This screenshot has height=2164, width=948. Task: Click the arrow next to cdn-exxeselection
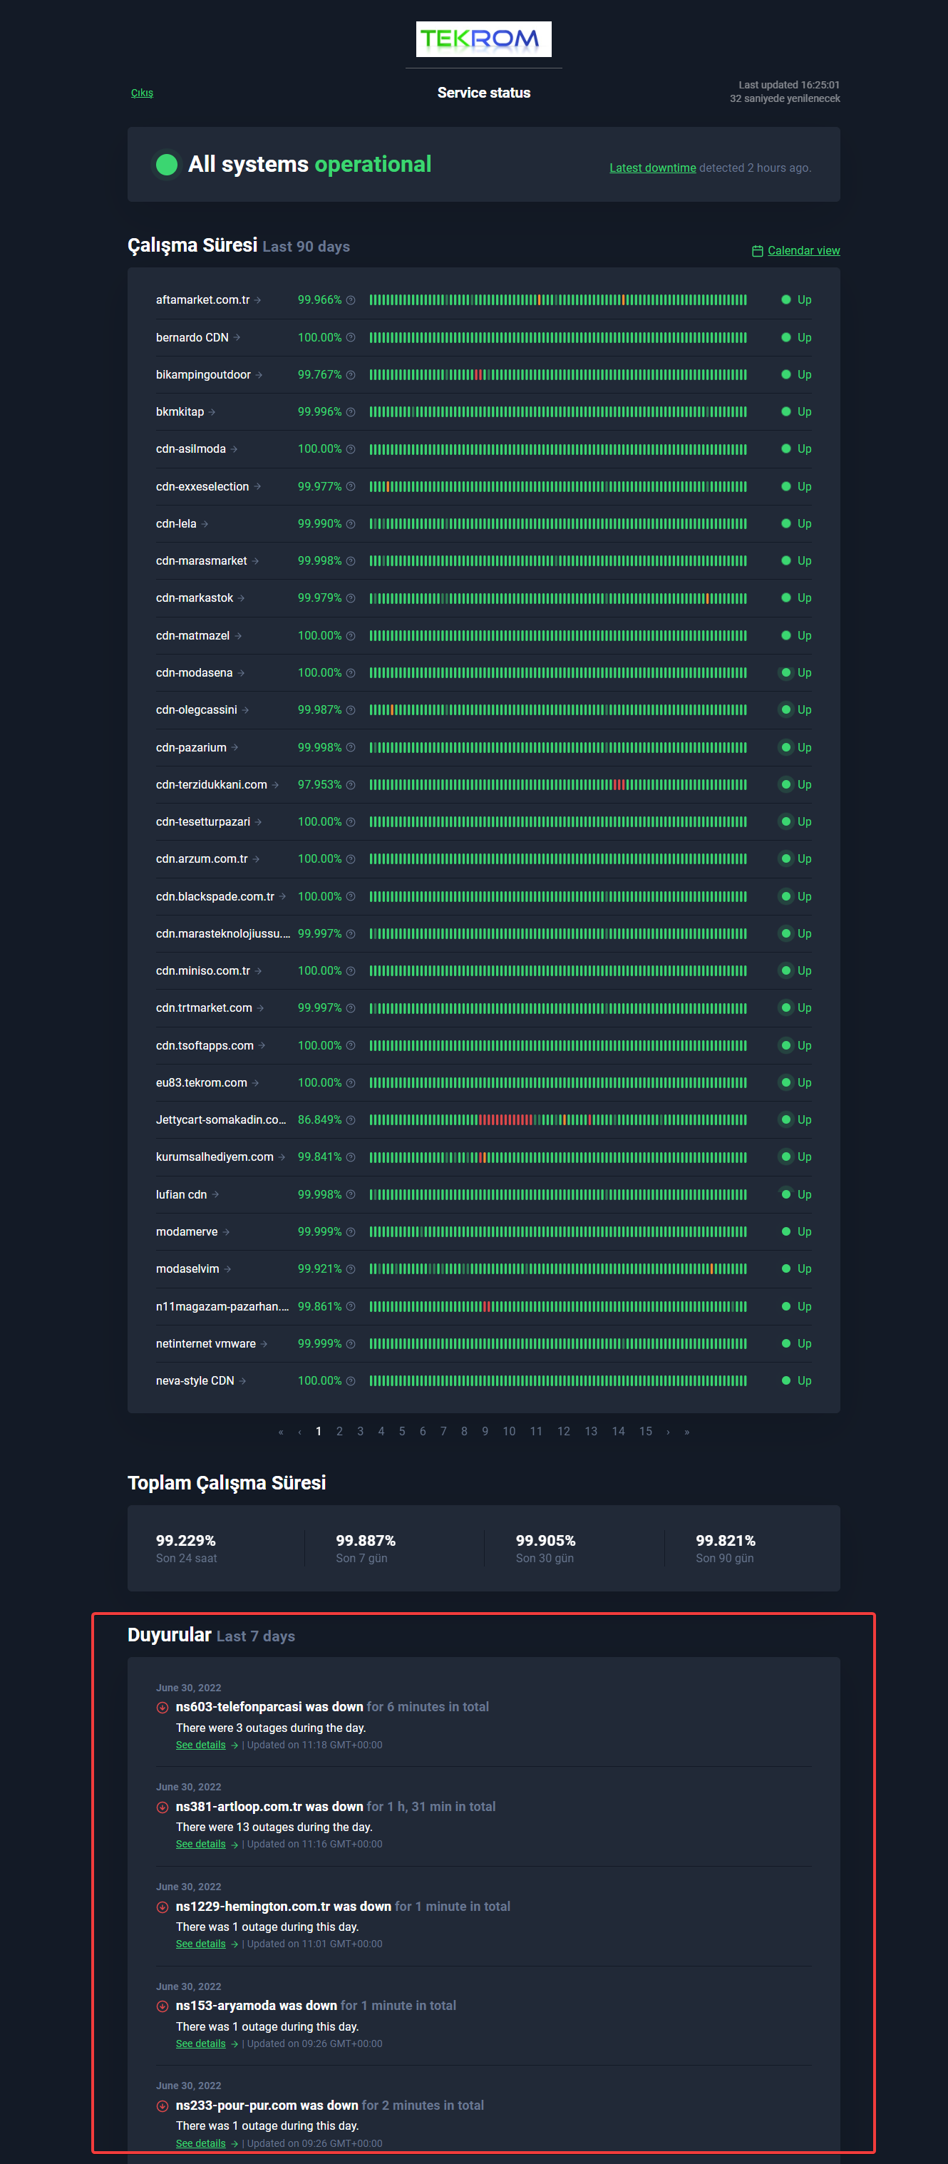(x=258, y=486)
